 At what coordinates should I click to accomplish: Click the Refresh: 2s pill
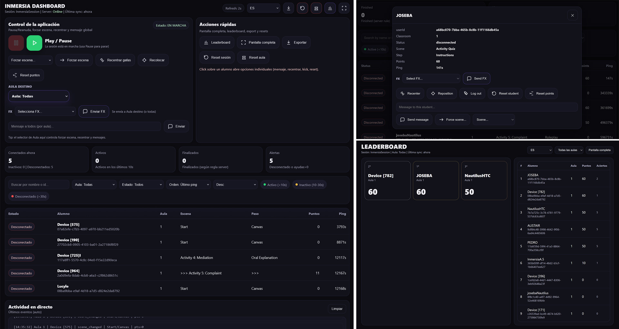pyautogui.click(x=233, y=8)
